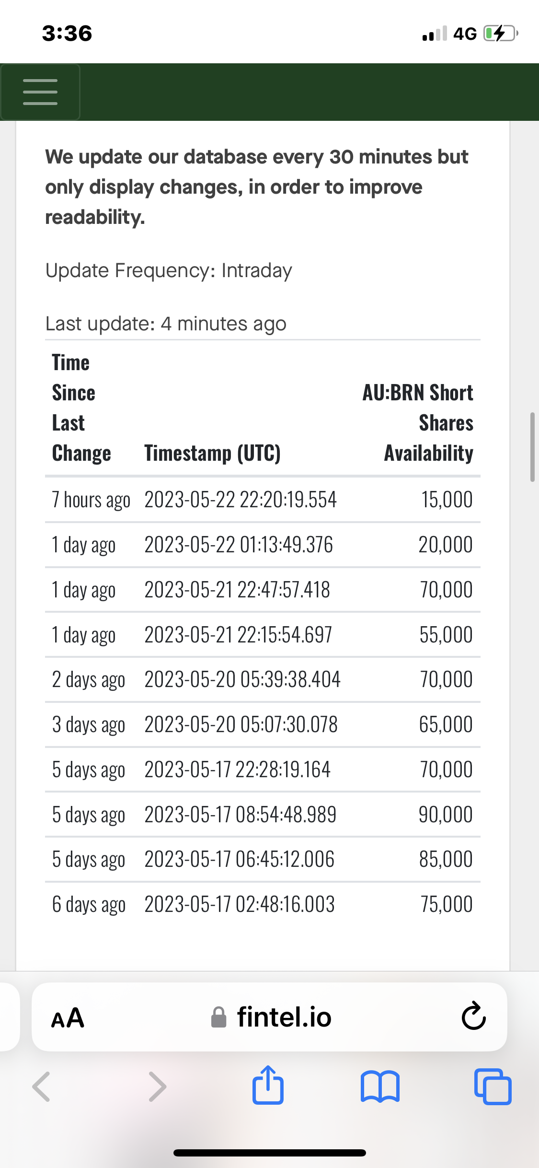The height and width of the screenshot is (1168, 539).
Task: Click the page scrollbar handle
Action: [532, 446]
